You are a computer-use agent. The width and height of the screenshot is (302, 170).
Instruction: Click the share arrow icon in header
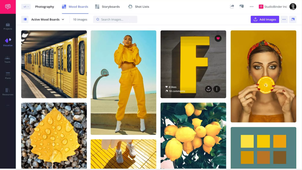coord(232,6)
